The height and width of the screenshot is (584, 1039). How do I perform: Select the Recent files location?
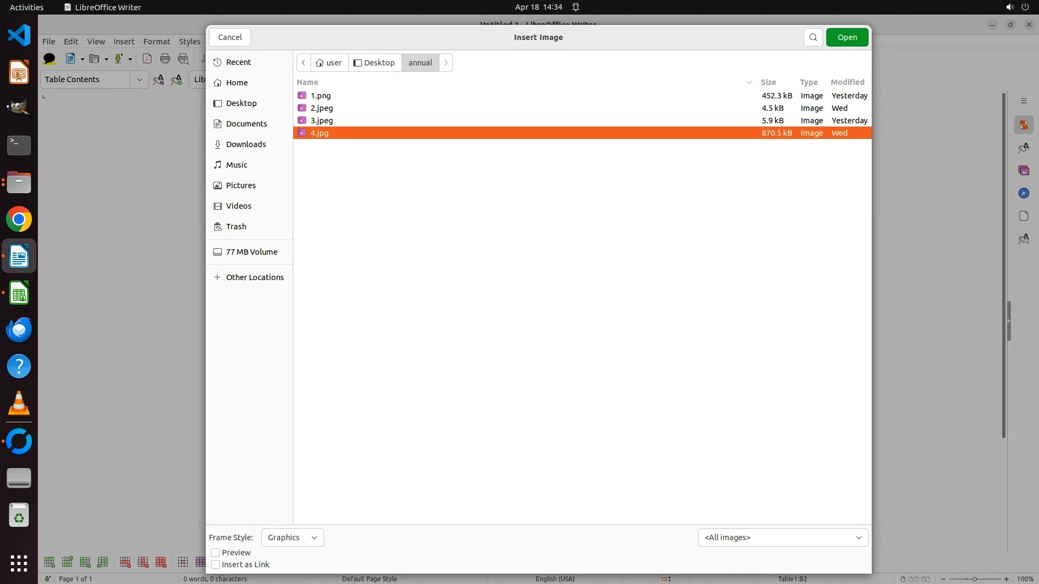[238, 62]
